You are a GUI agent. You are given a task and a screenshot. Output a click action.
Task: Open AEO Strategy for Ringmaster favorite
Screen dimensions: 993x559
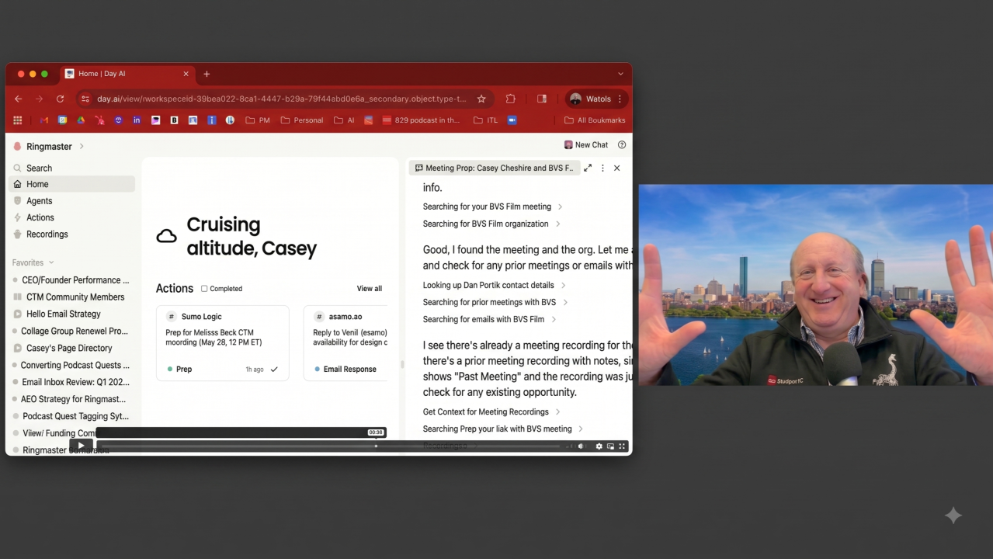71,399
